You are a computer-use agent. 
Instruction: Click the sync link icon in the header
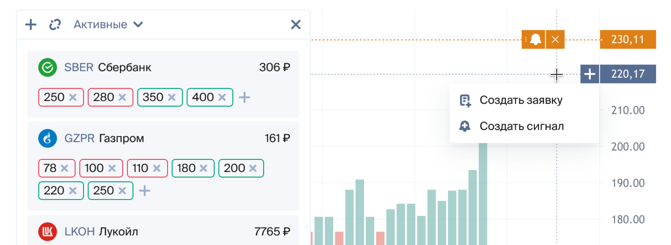[x=55, y=24]
